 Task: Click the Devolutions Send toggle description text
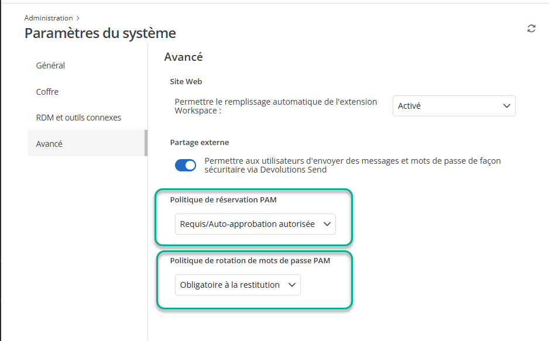point(352,166)
